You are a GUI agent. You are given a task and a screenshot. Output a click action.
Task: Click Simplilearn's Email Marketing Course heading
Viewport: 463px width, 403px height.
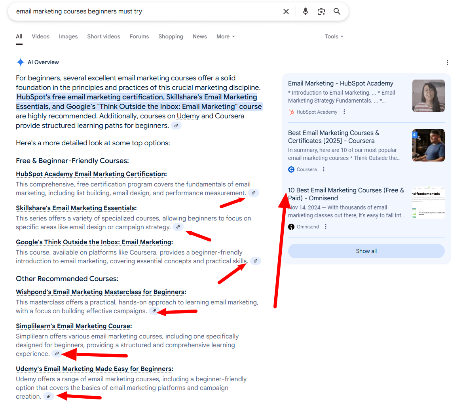pyautogui.click(x=74, y=326)
